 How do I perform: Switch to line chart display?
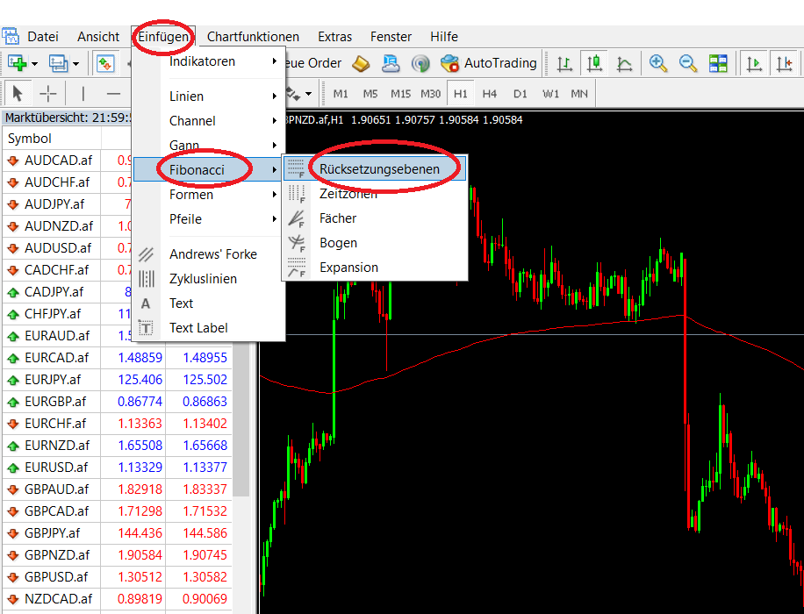pos(624,63)
